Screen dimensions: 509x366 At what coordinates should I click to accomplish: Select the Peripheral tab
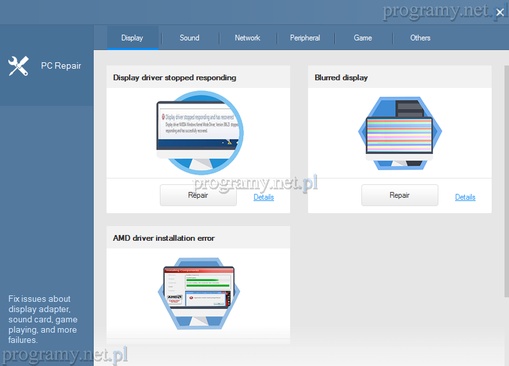[305, 38]
